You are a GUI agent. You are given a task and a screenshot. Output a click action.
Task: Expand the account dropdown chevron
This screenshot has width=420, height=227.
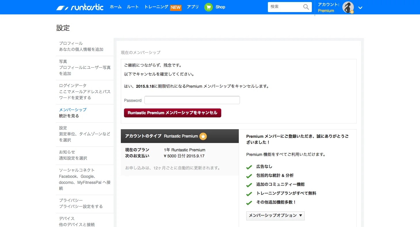point(360,8)
